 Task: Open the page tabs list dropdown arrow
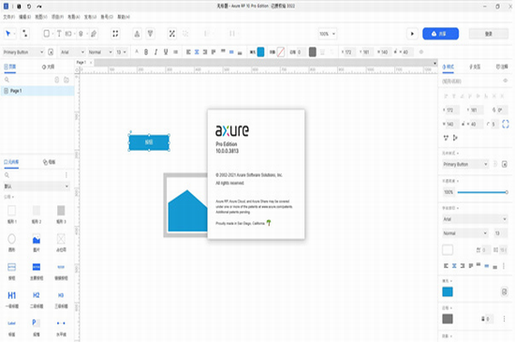pos(434,63)
